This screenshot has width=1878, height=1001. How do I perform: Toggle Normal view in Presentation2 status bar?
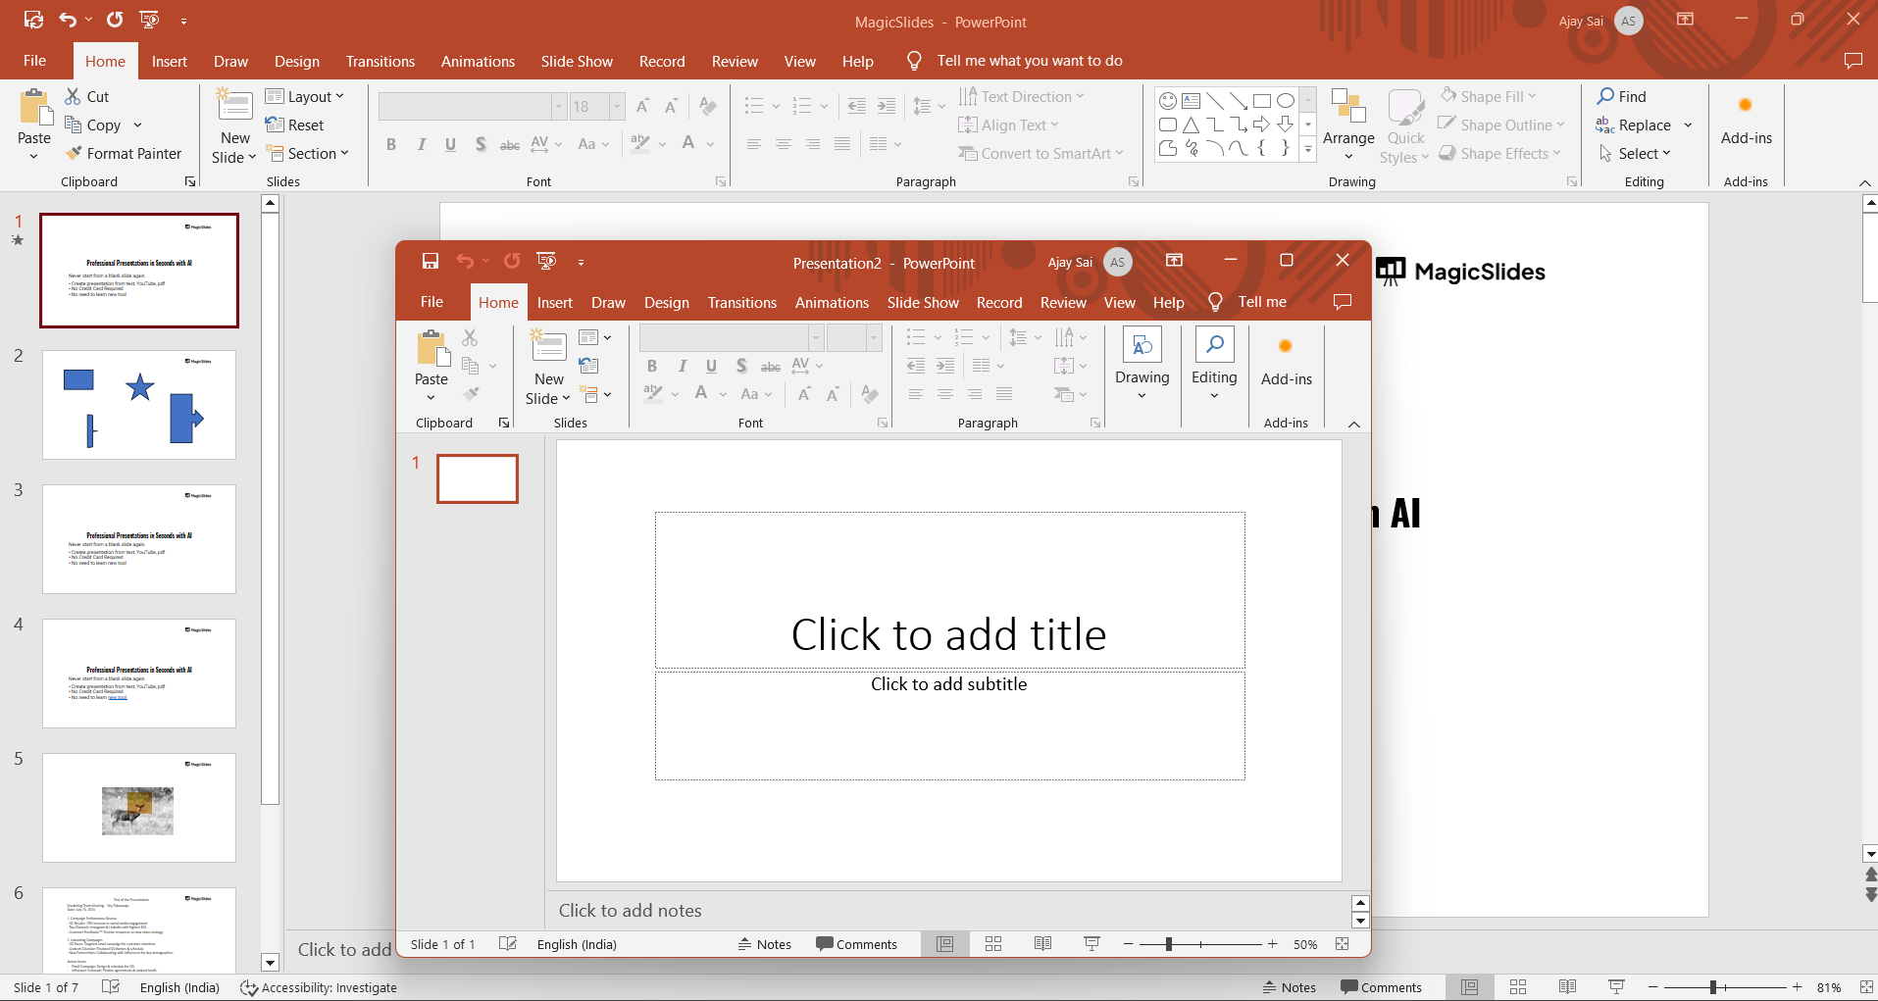point(945,944)
